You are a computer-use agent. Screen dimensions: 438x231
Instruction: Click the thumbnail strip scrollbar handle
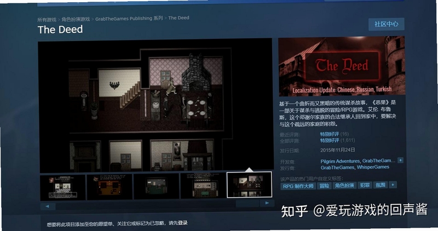(247, 204)
